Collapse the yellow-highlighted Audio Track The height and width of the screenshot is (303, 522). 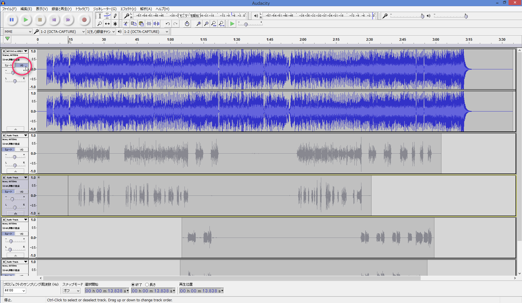pyautogui.click(x=15, y=213)
